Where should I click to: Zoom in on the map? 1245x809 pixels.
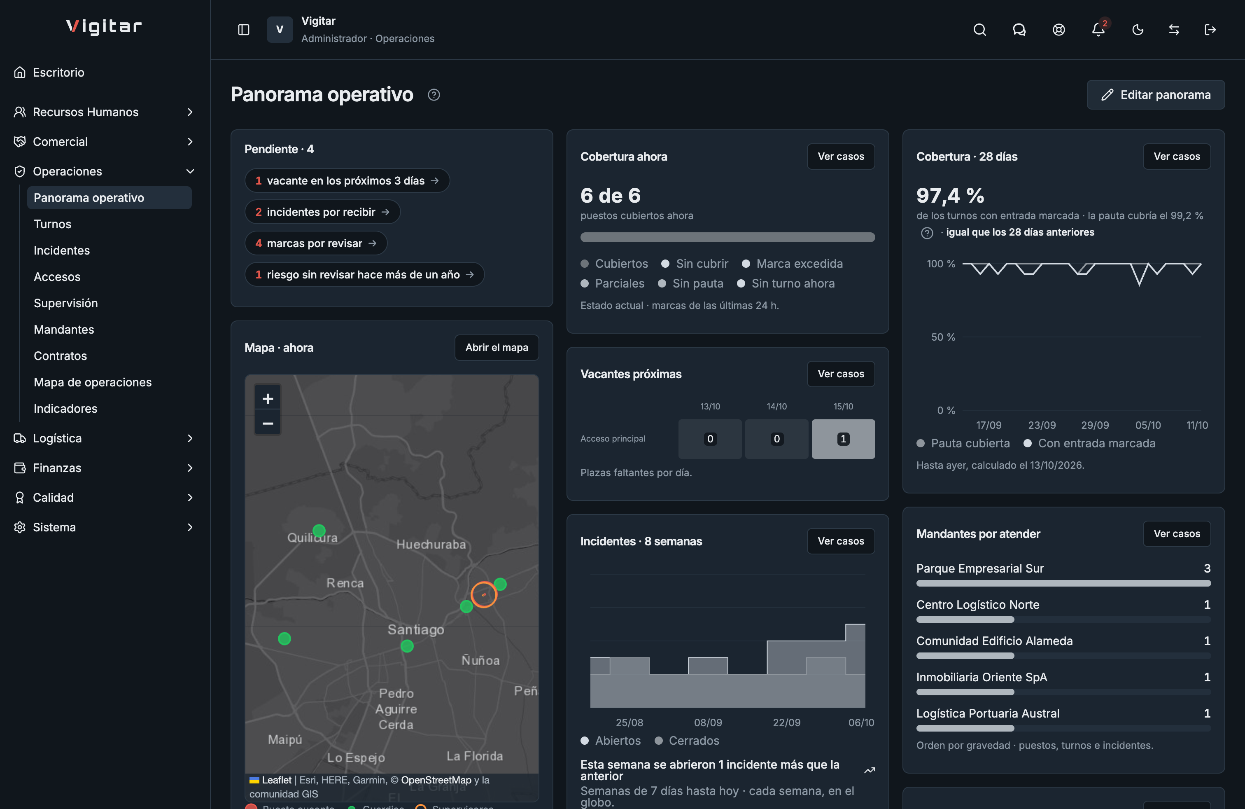268,399
